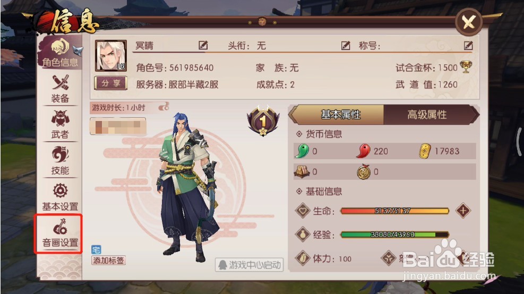Image resolution: width=524 pixels, height=294 pixels.
Task: Click the 试合金杯 trophy icon
Action: click(x=466, y=67)
